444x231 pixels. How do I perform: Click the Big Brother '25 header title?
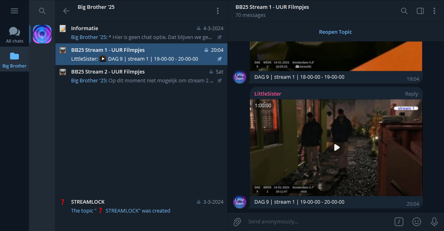click(96, 7)
